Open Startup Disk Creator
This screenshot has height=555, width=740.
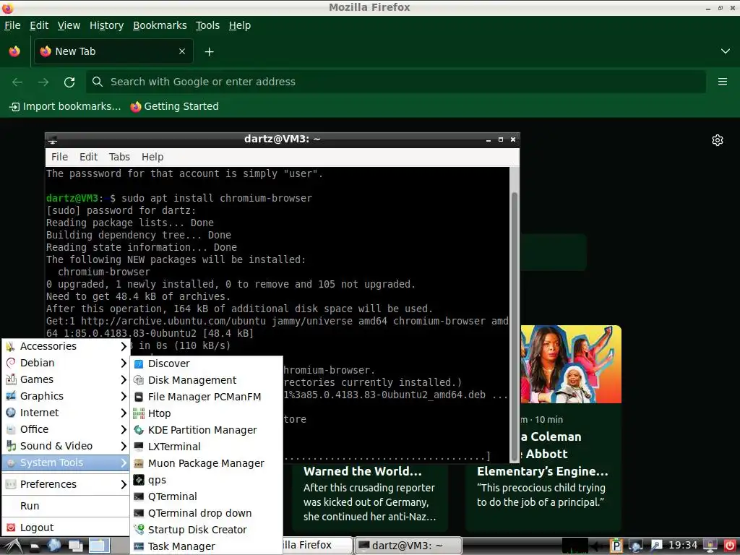coord(206,530)
